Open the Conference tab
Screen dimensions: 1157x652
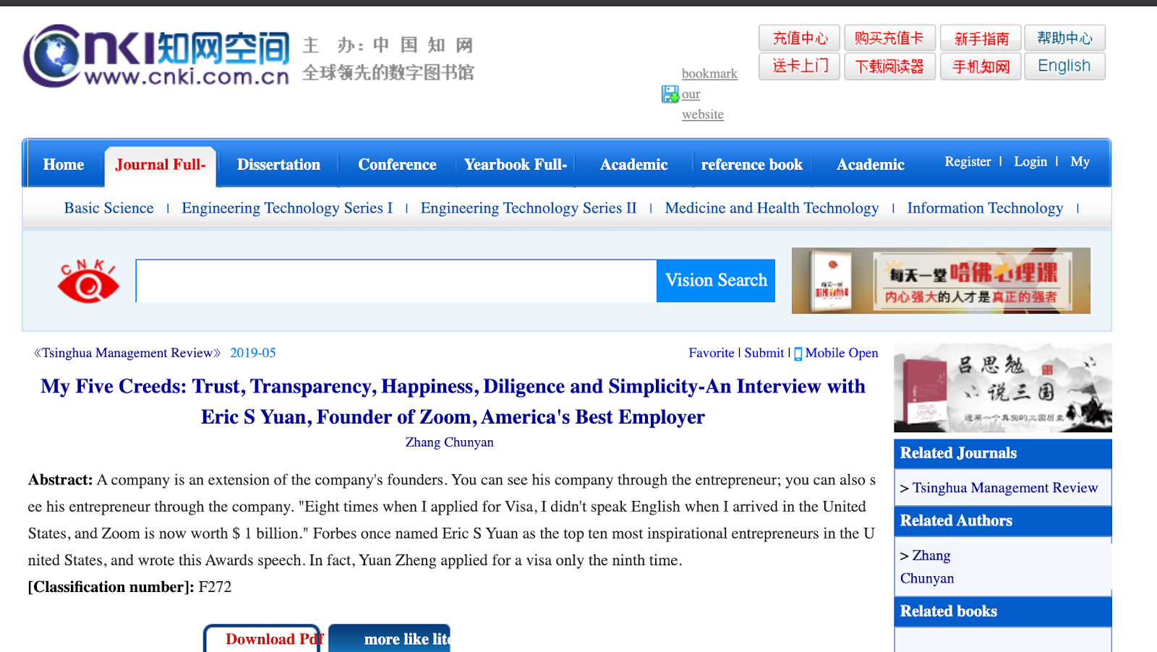[397, 165]
